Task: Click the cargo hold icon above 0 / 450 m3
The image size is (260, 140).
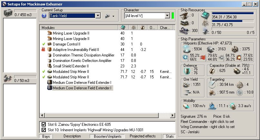Action: tap(8, 13)
